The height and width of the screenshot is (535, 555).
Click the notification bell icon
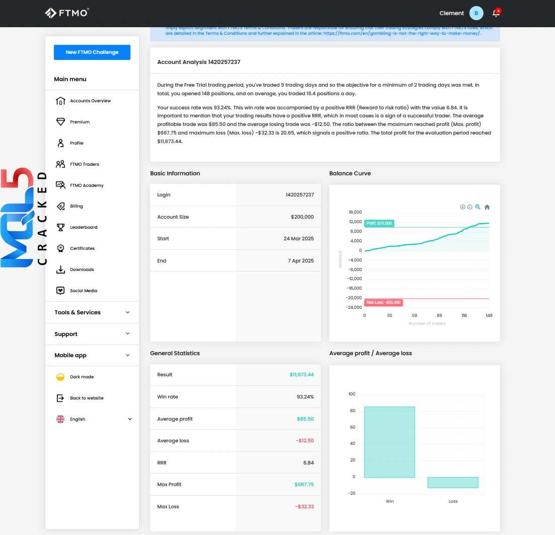tap(496, 14)
